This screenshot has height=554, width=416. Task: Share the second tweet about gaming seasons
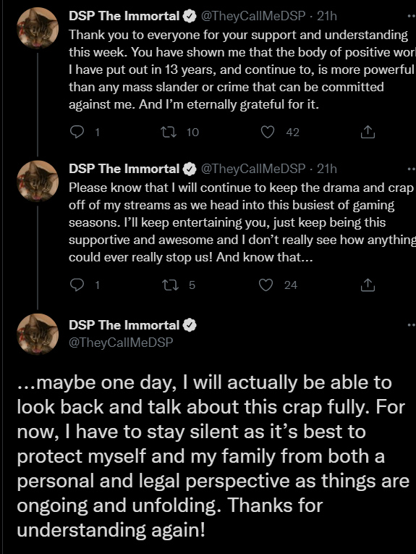(x=368, y=285)
